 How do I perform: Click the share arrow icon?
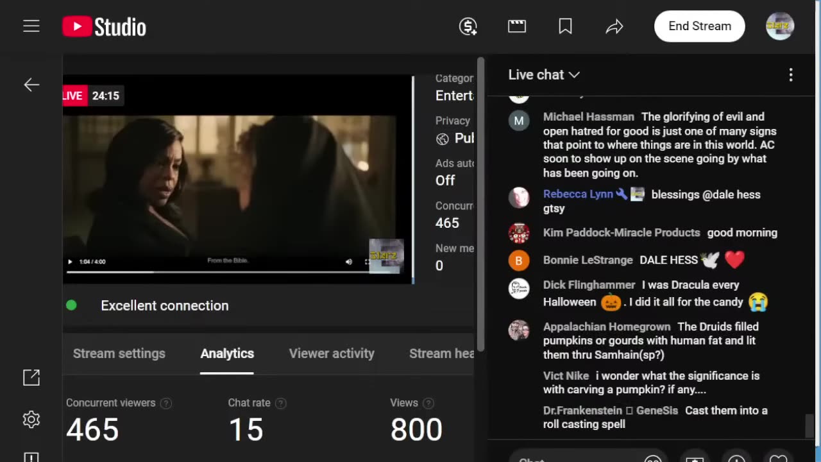click(x=614, y=26)
